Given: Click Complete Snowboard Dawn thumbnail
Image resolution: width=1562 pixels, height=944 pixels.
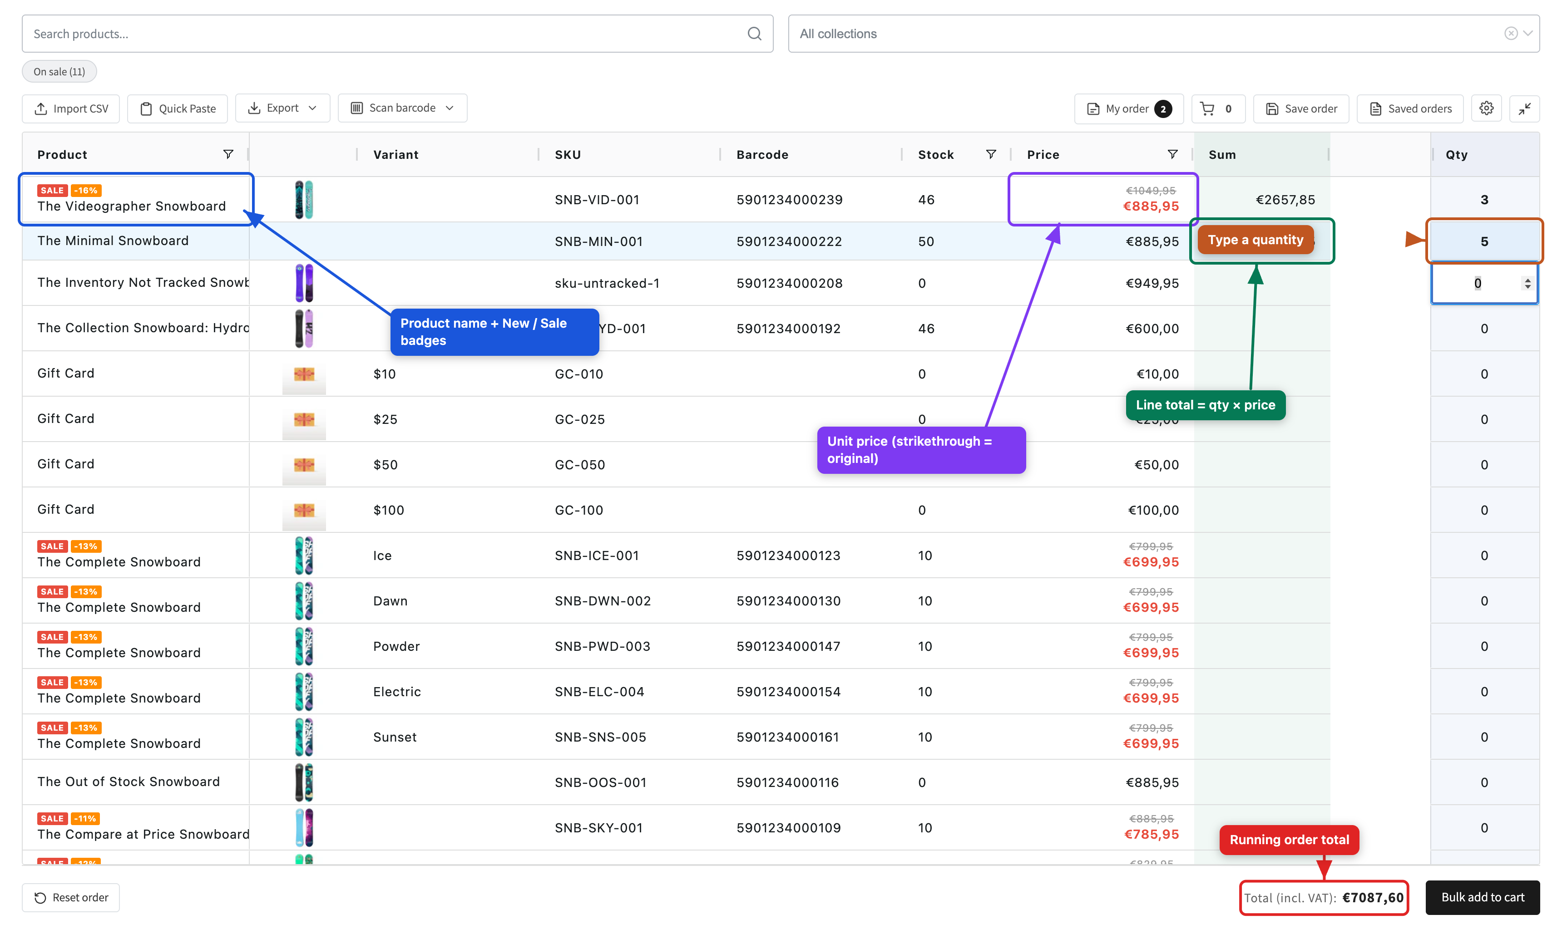Looking at the screenshot, I should [304, 600].
